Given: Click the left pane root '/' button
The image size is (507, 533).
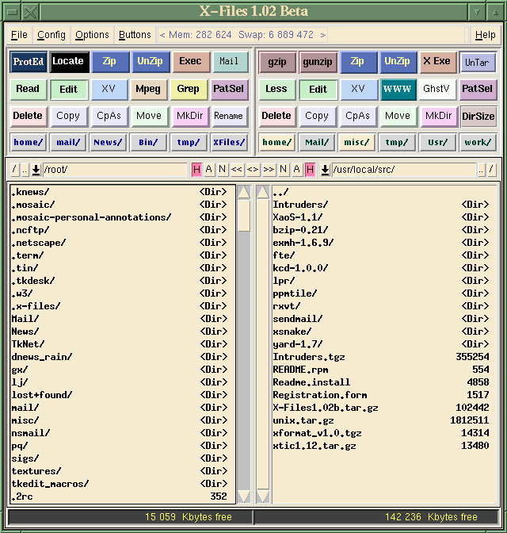Looking at the screenshot, I should coord(14,170).
